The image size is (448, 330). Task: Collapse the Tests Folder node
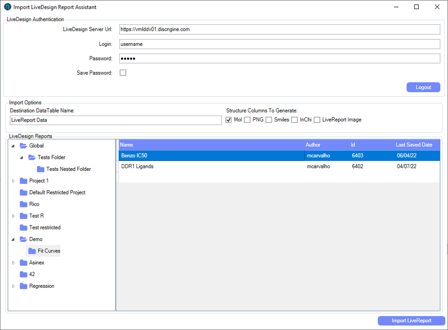point(22,158)
